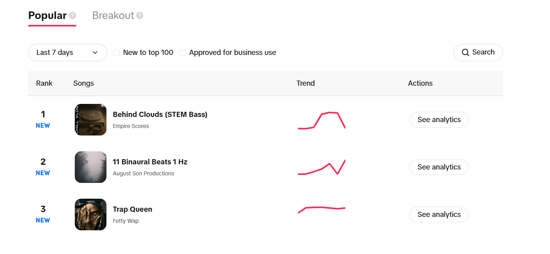Open the Behind Clouds (STEM Bass) title

point(160,115)
